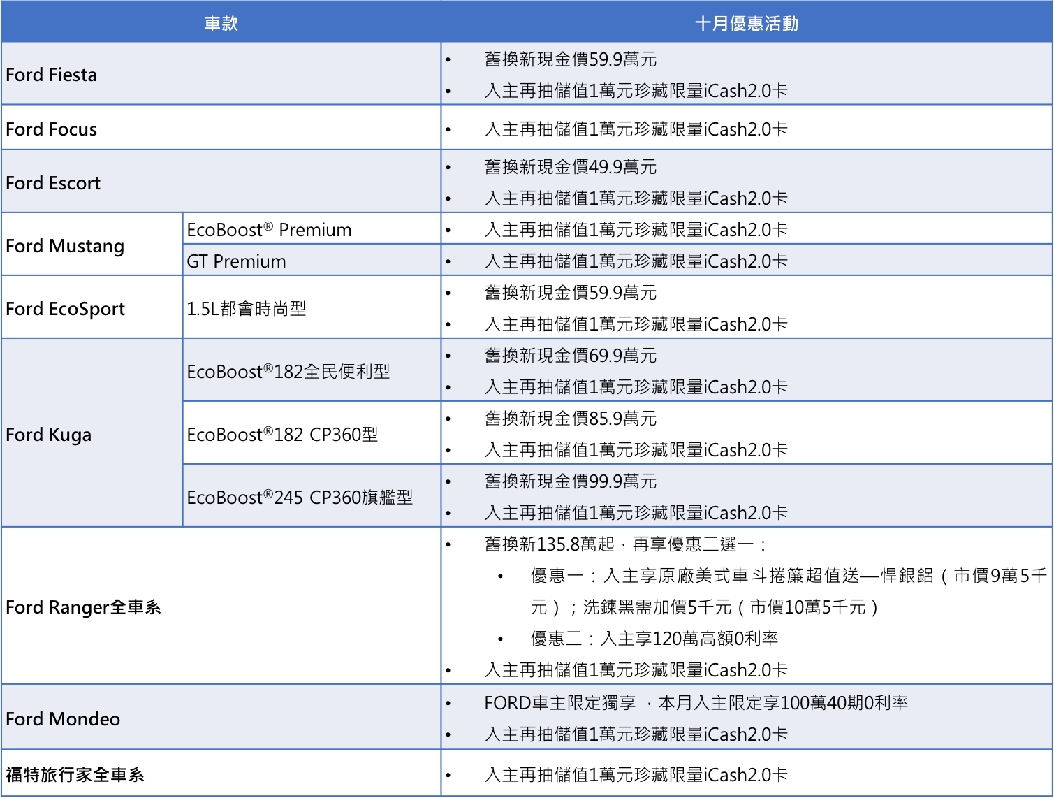Click the EcoBoost®182 CP360型 trim cell
This screenshot has width=1054, height=798.
tap(312, 434)
